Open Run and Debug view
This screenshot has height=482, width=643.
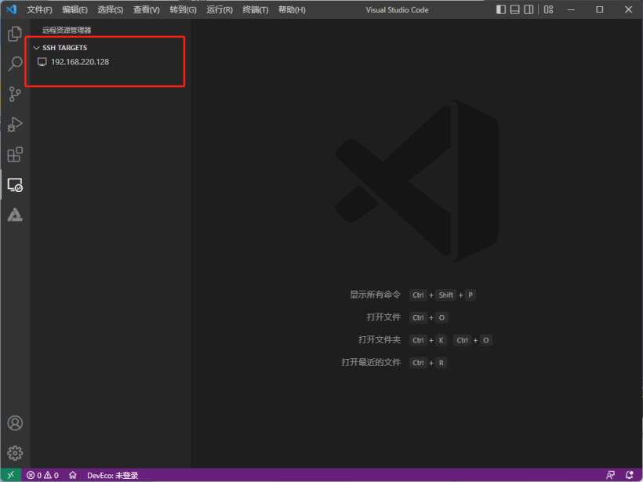(15, 124)
